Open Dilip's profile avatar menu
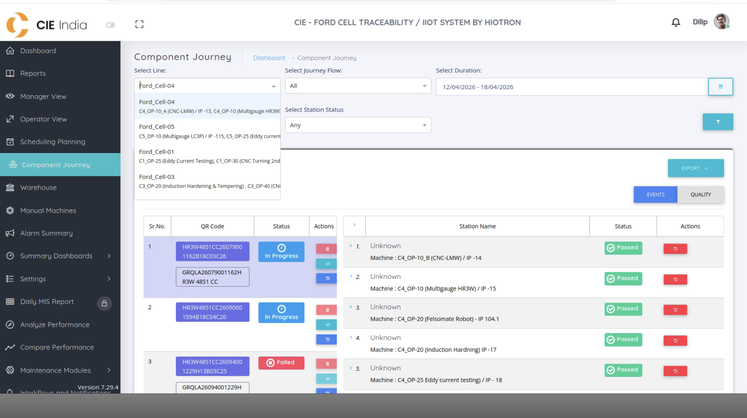 (x=722, y=22)
